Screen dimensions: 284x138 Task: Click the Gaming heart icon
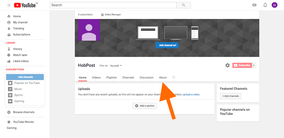pos(10,101)
